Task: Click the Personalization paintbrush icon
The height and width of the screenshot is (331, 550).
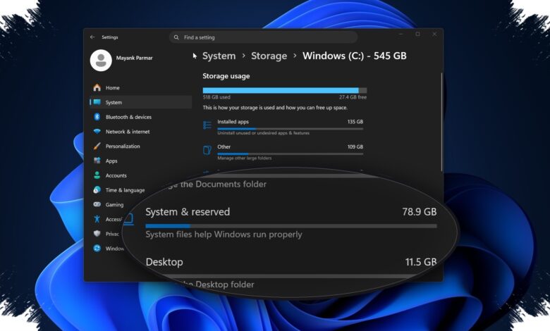Action: click(97, 146)
